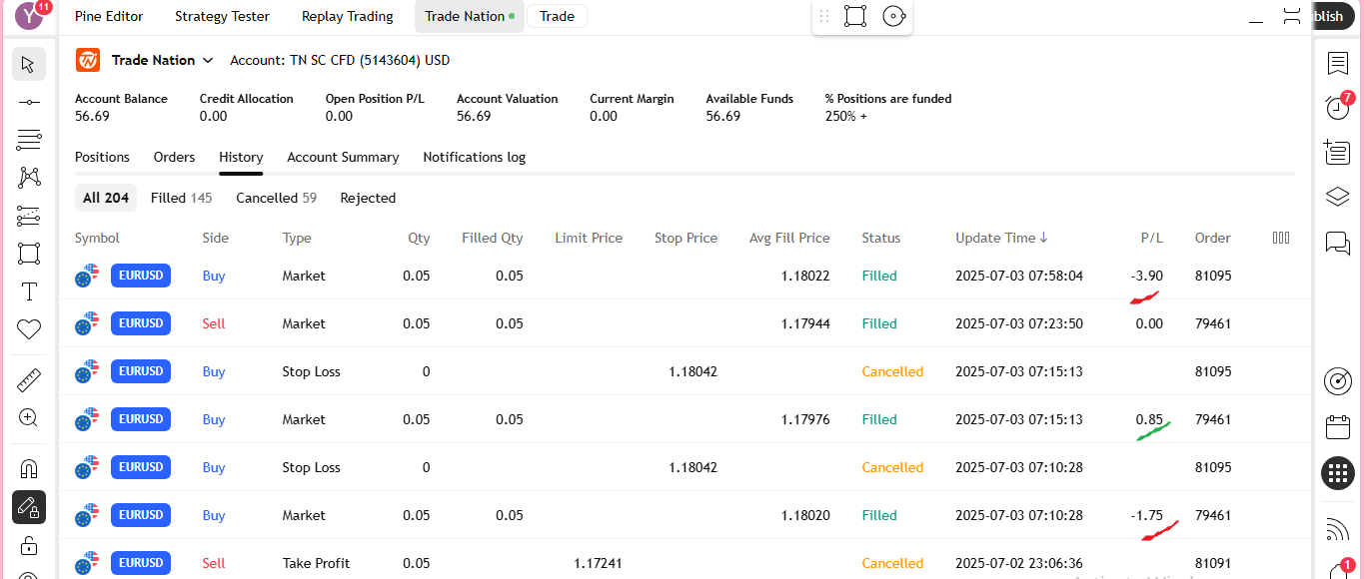This screenshot has width=1364, height=579.
Task: Open the table column settings icon
Action: pos(1281,238)
